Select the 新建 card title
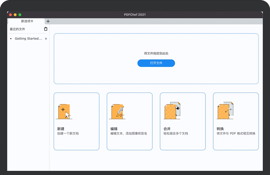This screenshot has height=175, width=270. [61, 129]
